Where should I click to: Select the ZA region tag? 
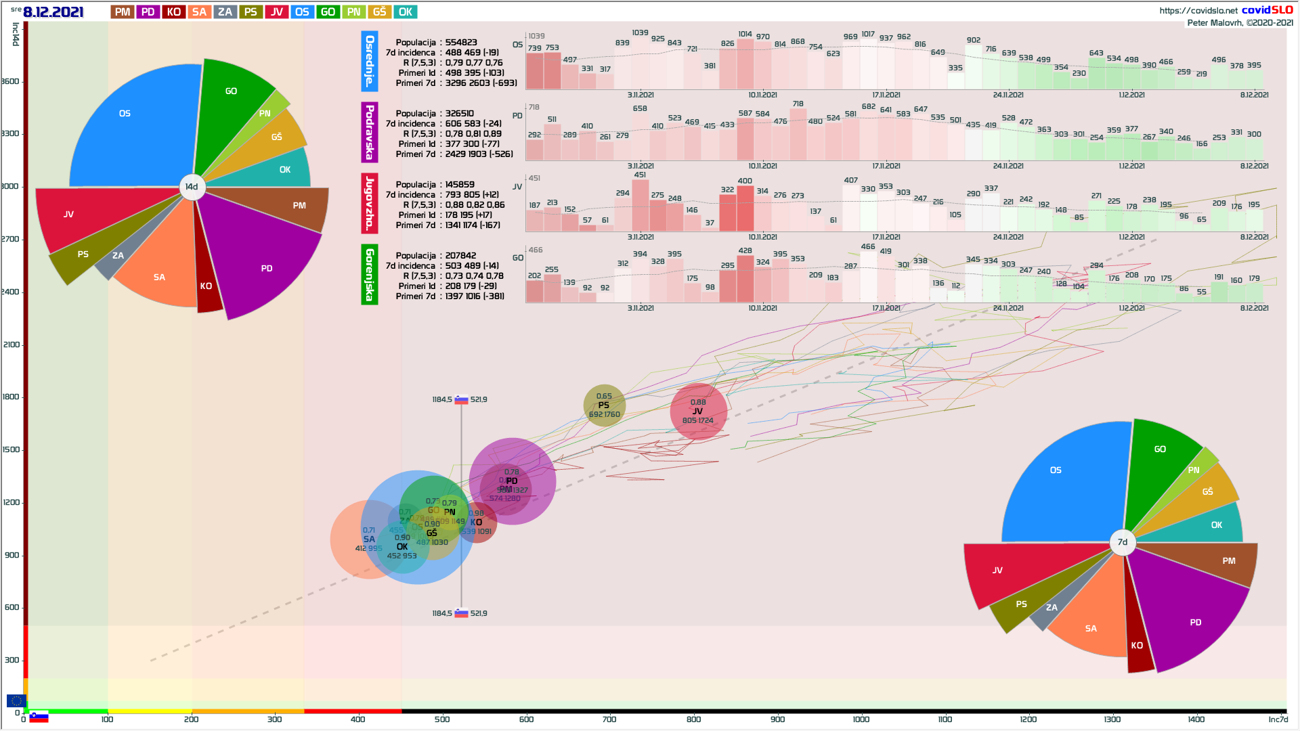coord(225,12)
